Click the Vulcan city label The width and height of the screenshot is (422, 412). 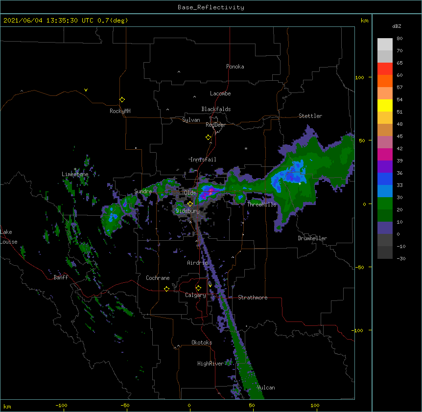[266, 388]
